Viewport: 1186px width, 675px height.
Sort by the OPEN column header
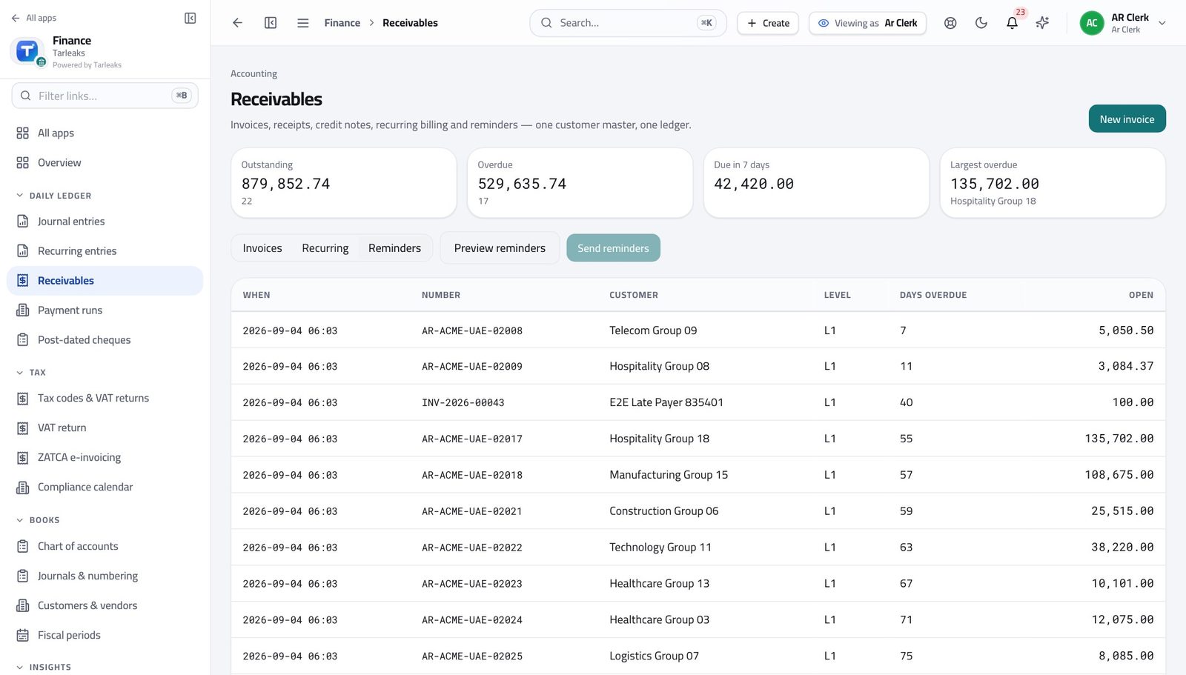coord(1141,295)
